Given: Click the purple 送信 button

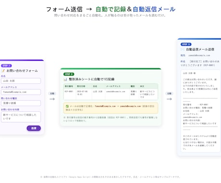Looking at the screenshot, I should point(34,128).
